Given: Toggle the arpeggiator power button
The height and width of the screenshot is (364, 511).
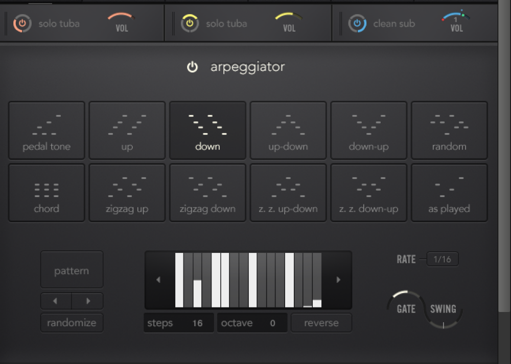Looking at the screenshot, I should coord(192,67).
